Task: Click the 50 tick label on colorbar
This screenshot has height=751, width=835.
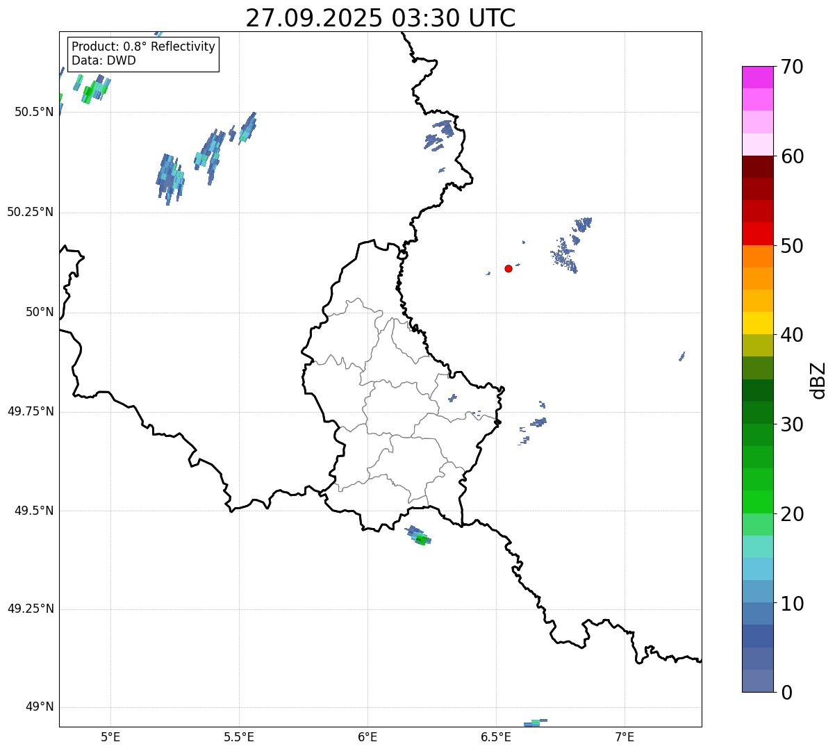Action: 792,246
